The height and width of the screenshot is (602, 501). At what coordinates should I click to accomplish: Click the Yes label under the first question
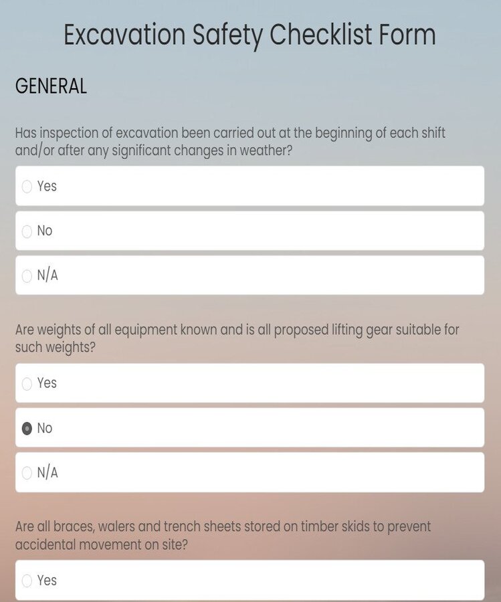point(48,186)
